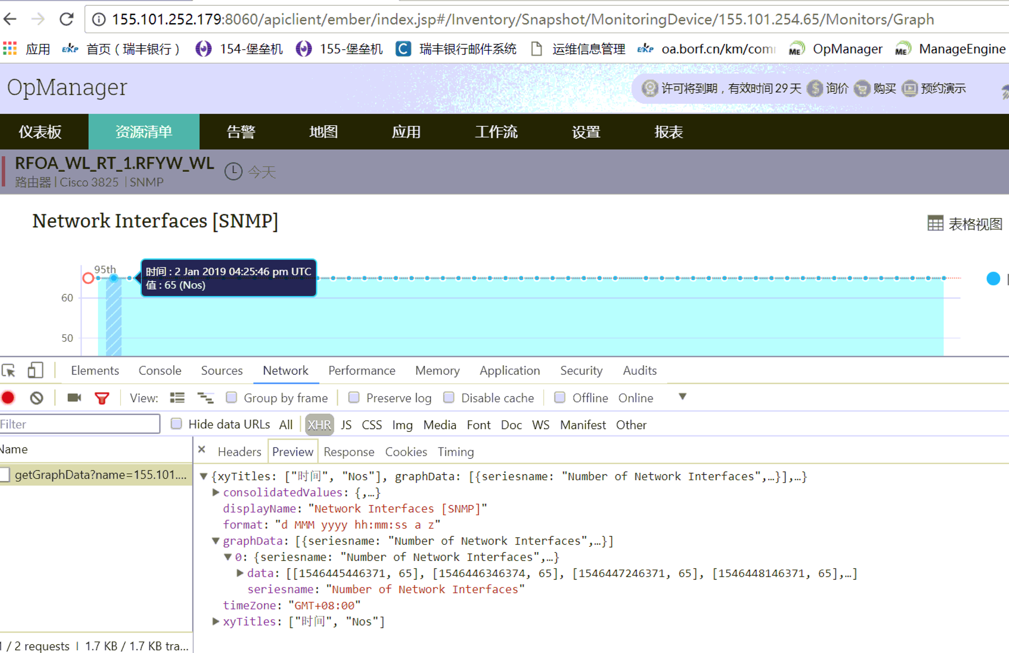Open the 工作流 workflow tab
1009x653 pixels.
(x=496, y=132)
